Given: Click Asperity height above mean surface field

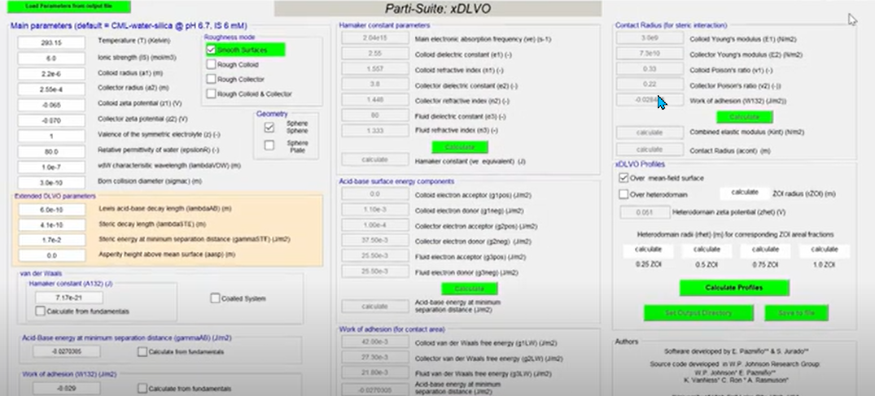Looking at the screenshot, I should 51,255.
